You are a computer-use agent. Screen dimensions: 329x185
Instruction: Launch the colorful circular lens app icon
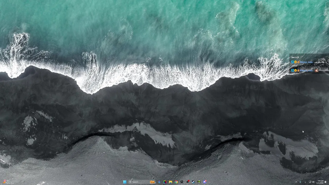click(x=165, y=182)
